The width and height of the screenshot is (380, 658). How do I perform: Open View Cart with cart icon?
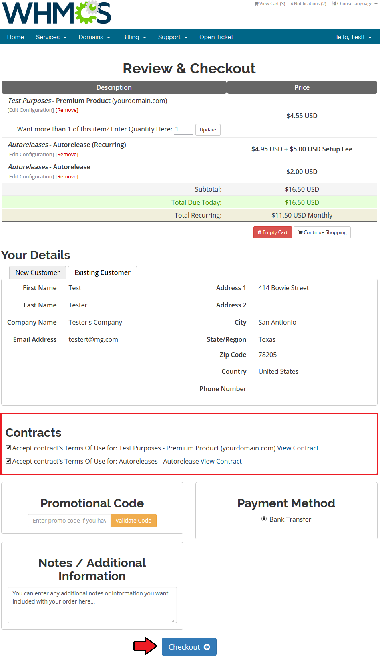pos(270,4)
